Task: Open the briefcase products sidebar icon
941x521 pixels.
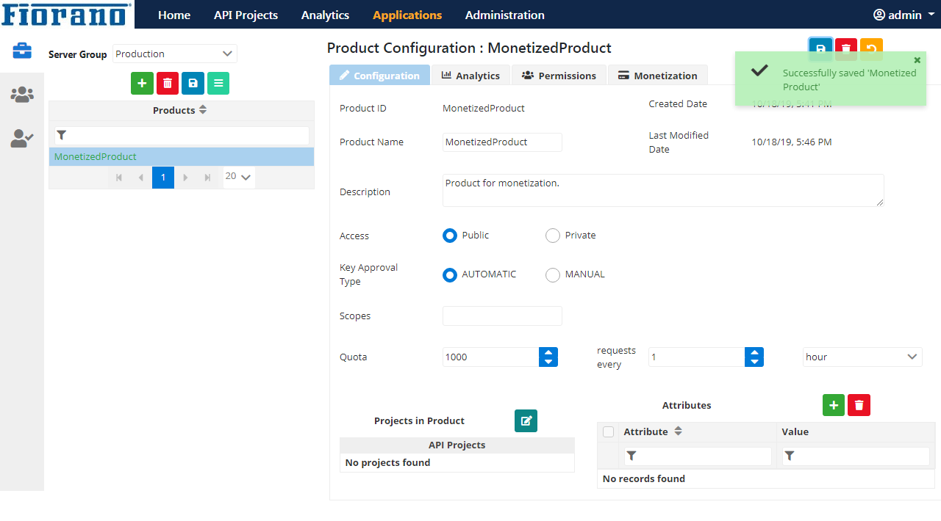Action: click(22, 51)
